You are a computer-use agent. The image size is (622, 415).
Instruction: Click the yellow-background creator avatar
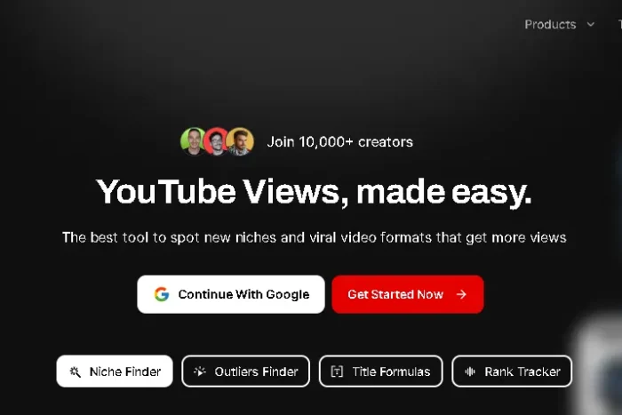241,141
